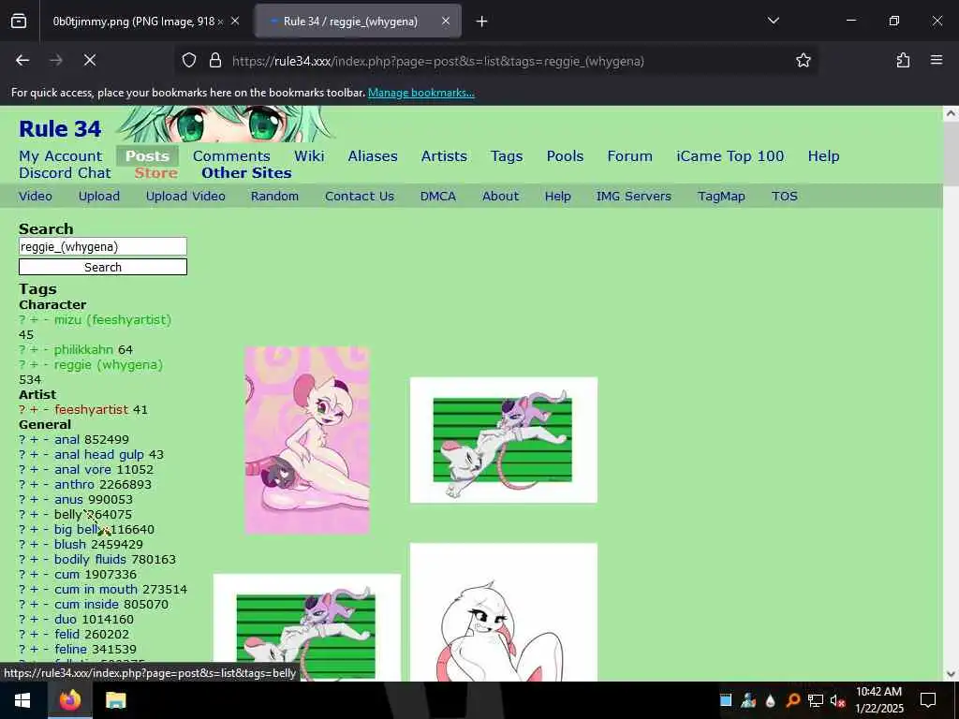Image resolution: width=959 pixels, height=719 pixels.
Task: Open Firefox View from the tab bar corner
Action: (19, 22)
